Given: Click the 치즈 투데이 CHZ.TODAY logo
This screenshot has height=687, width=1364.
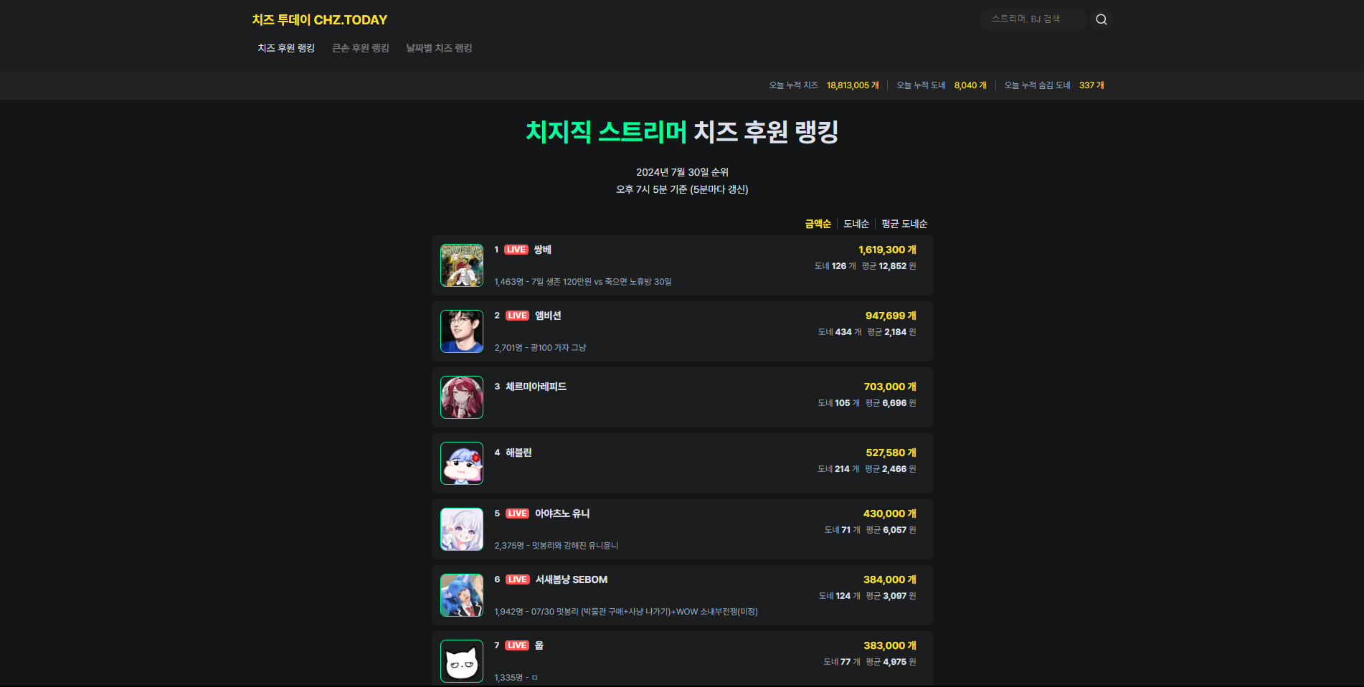Looking at the screenshot, I should [x=320, y=20].
